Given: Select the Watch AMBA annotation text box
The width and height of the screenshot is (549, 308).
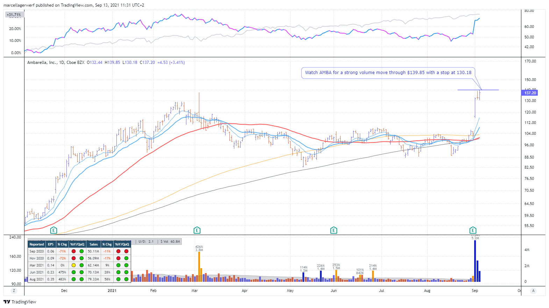Looking at the screenshot, I should tap(388, 73).
